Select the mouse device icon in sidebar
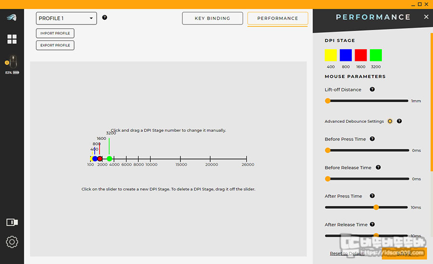433x264 pixels. (13, 62)
